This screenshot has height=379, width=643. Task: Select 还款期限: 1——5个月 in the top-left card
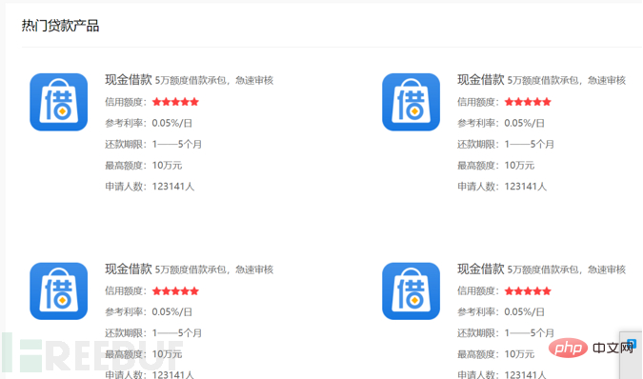(x=153, y=144)
